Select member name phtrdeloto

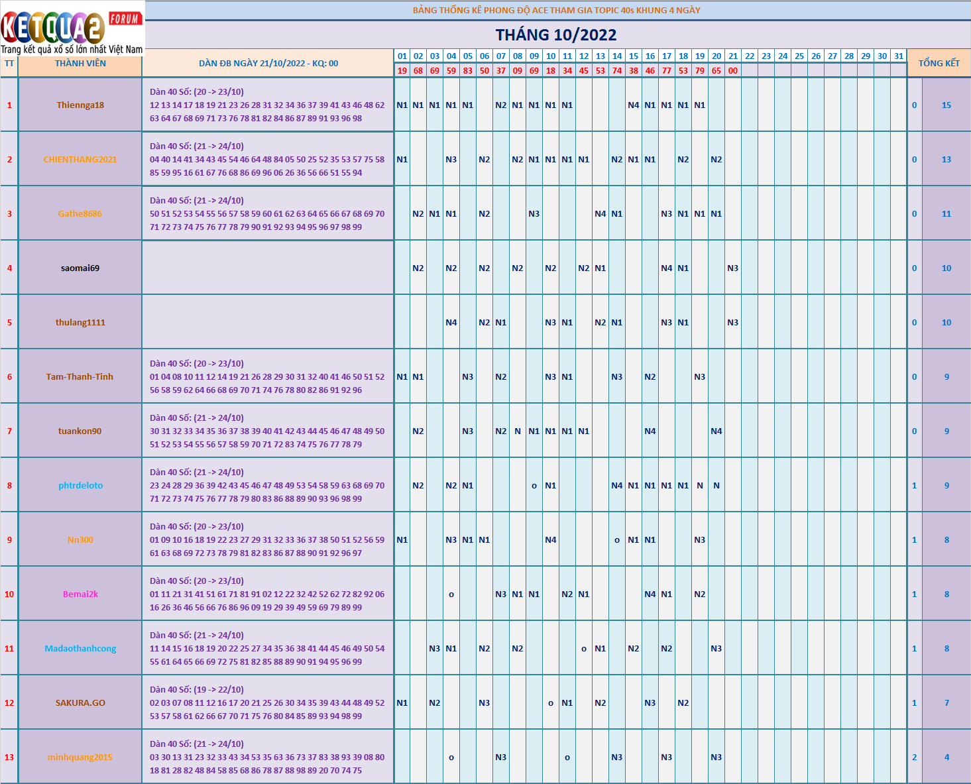[x=80, y=485]
